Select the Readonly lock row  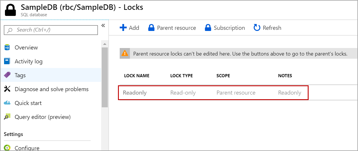[x=213, y=93]
